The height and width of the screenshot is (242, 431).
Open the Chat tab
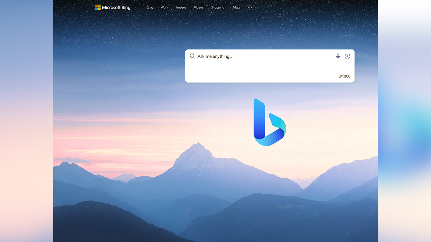coord(150,8)
